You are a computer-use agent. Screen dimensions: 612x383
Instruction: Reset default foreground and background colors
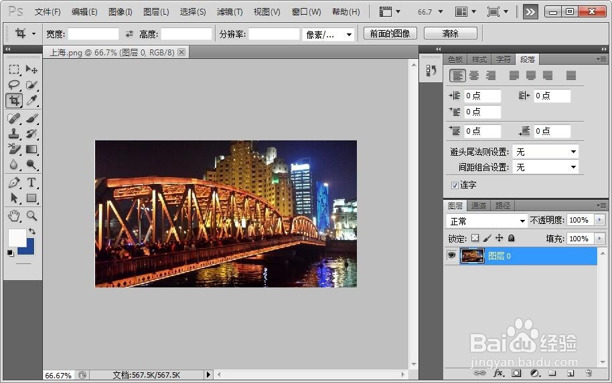pyautogui.click(x=11, y=253)
